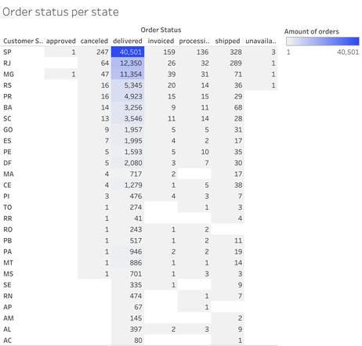362x346 pixels.
Task: Click the unavailable column header
Action: tap(261, 41)
